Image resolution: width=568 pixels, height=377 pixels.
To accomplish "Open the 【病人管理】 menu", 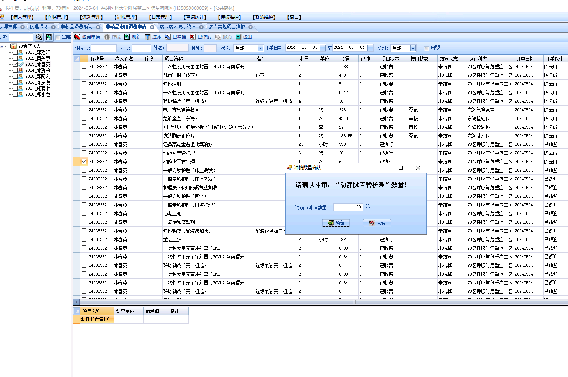I will (x=23, y=17).
